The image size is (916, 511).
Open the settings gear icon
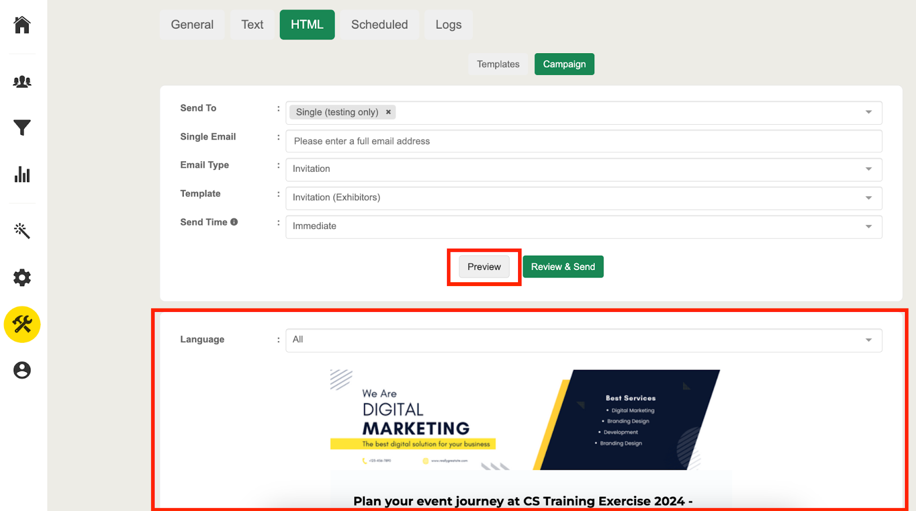[22, 278]
